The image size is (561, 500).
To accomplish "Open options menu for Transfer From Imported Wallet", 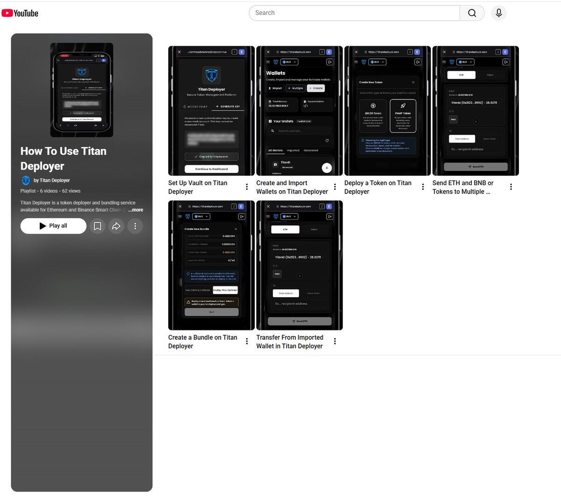I will pos(335,341).
